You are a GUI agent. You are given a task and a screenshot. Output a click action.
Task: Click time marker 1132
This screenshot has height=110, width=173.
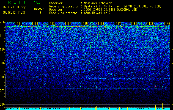pyautogui.click(x=35, y=23)
